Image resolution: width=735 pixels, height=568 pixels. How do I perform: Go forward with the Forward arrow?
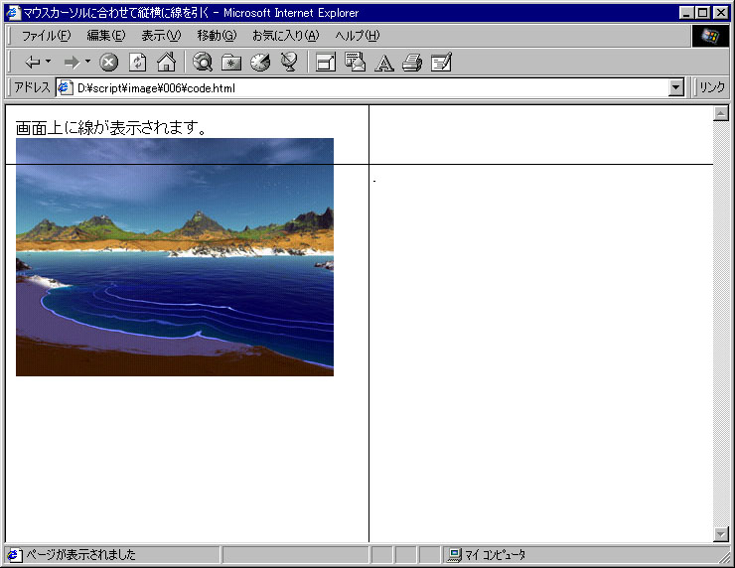coord(72,63)
